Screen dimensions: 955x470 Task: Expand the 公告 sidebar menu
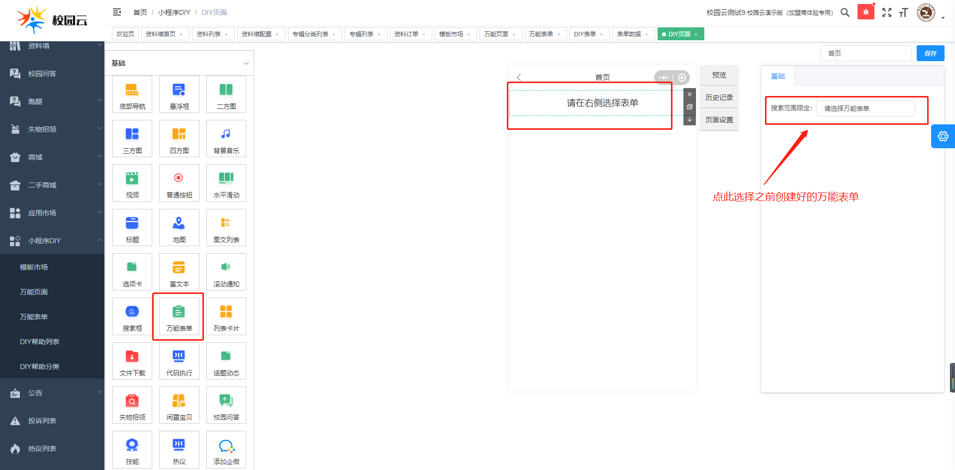click(52, 393)
